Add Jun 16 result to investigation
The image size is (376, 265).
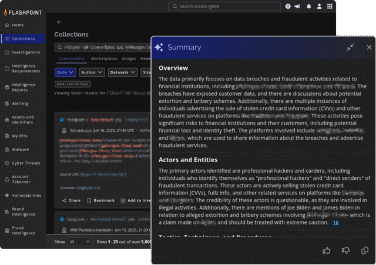point(136,200)
